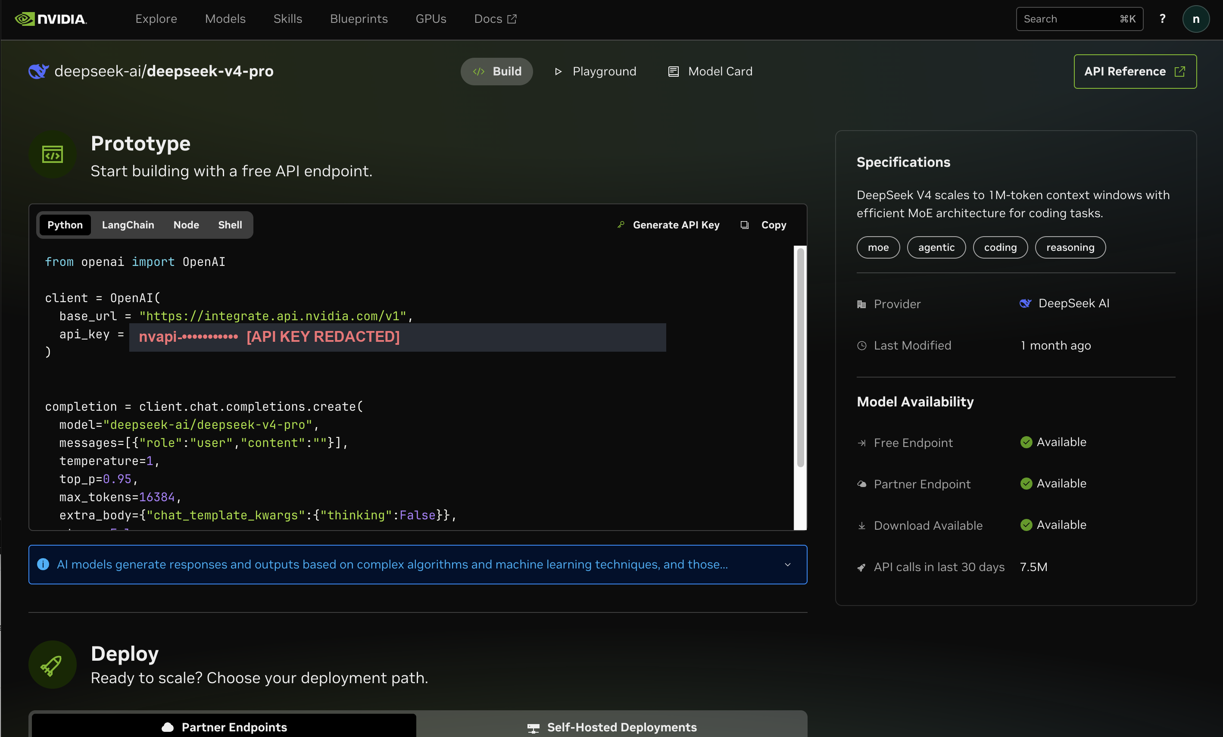Viewport: 1223px width, 737px height.
Task: Switch to the Model Card tab
Action: coord(711,72)
